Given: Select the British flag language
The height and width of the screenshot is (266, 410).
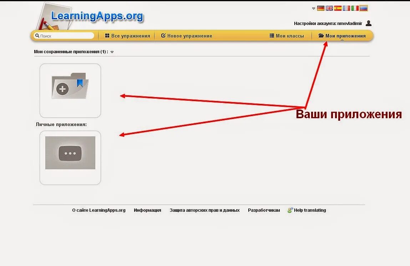Looking at the screenshot, I should tap(329, 8).
